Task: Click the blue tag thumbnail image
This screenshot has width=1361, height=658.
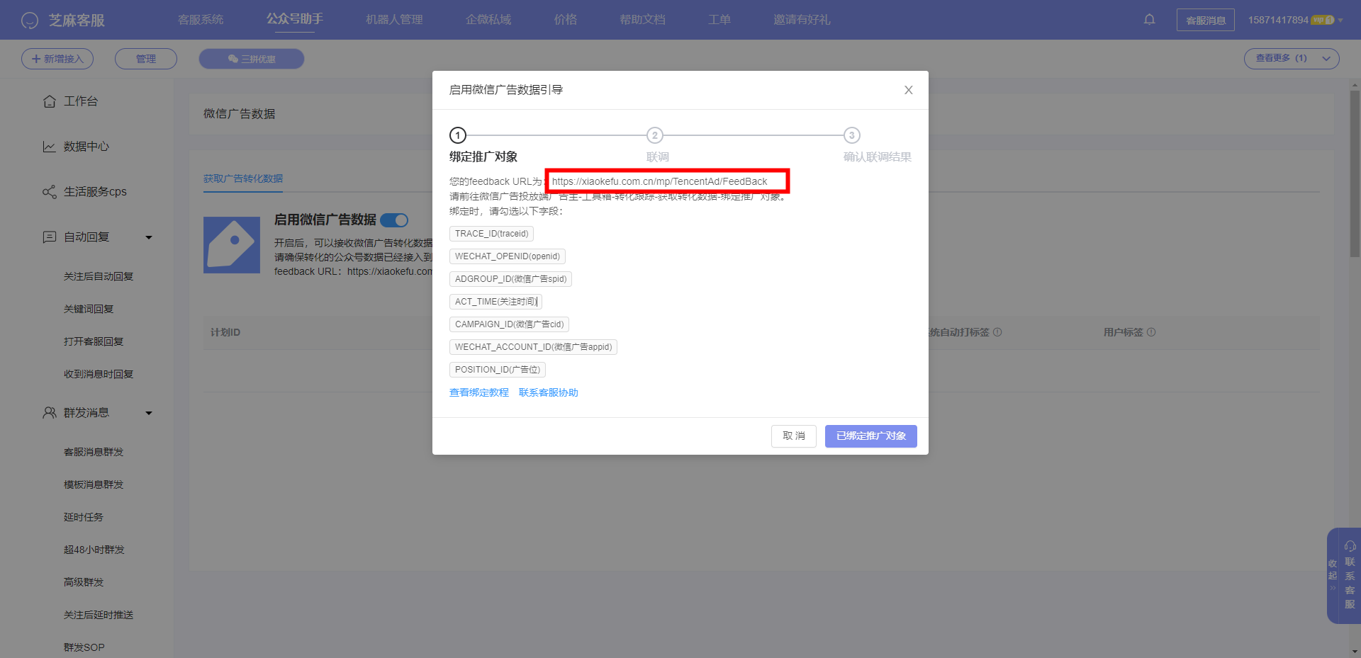Action: tap(232, 245)
